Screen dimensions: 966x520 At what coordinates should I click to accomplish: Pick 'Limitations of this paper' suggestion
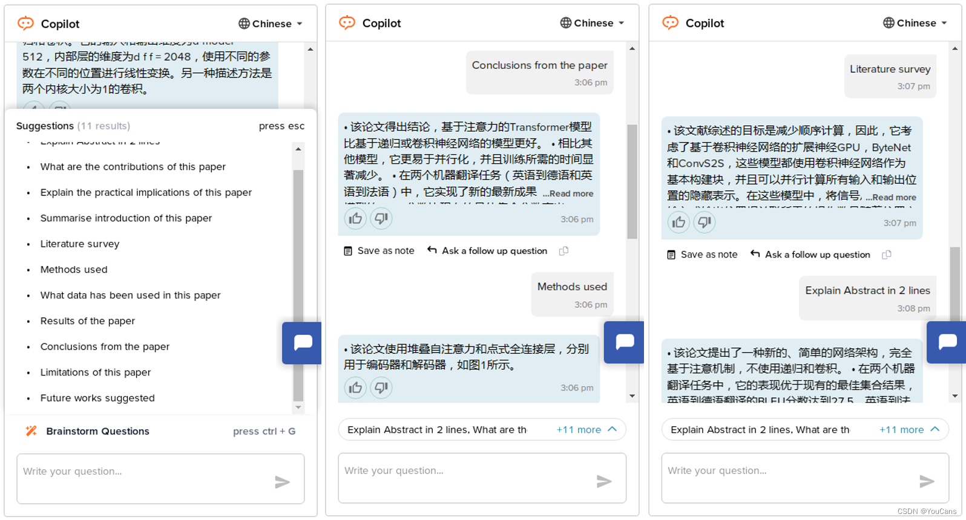(x=96, y=372)
